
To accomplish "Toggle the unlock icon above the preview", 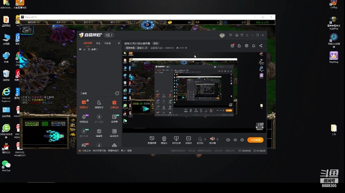I will click(239, 45).
